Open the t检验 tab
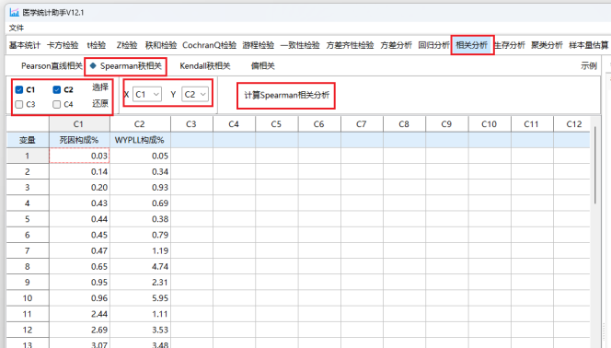The height and width of the screenshot is (348, 611). pos(97,45)
